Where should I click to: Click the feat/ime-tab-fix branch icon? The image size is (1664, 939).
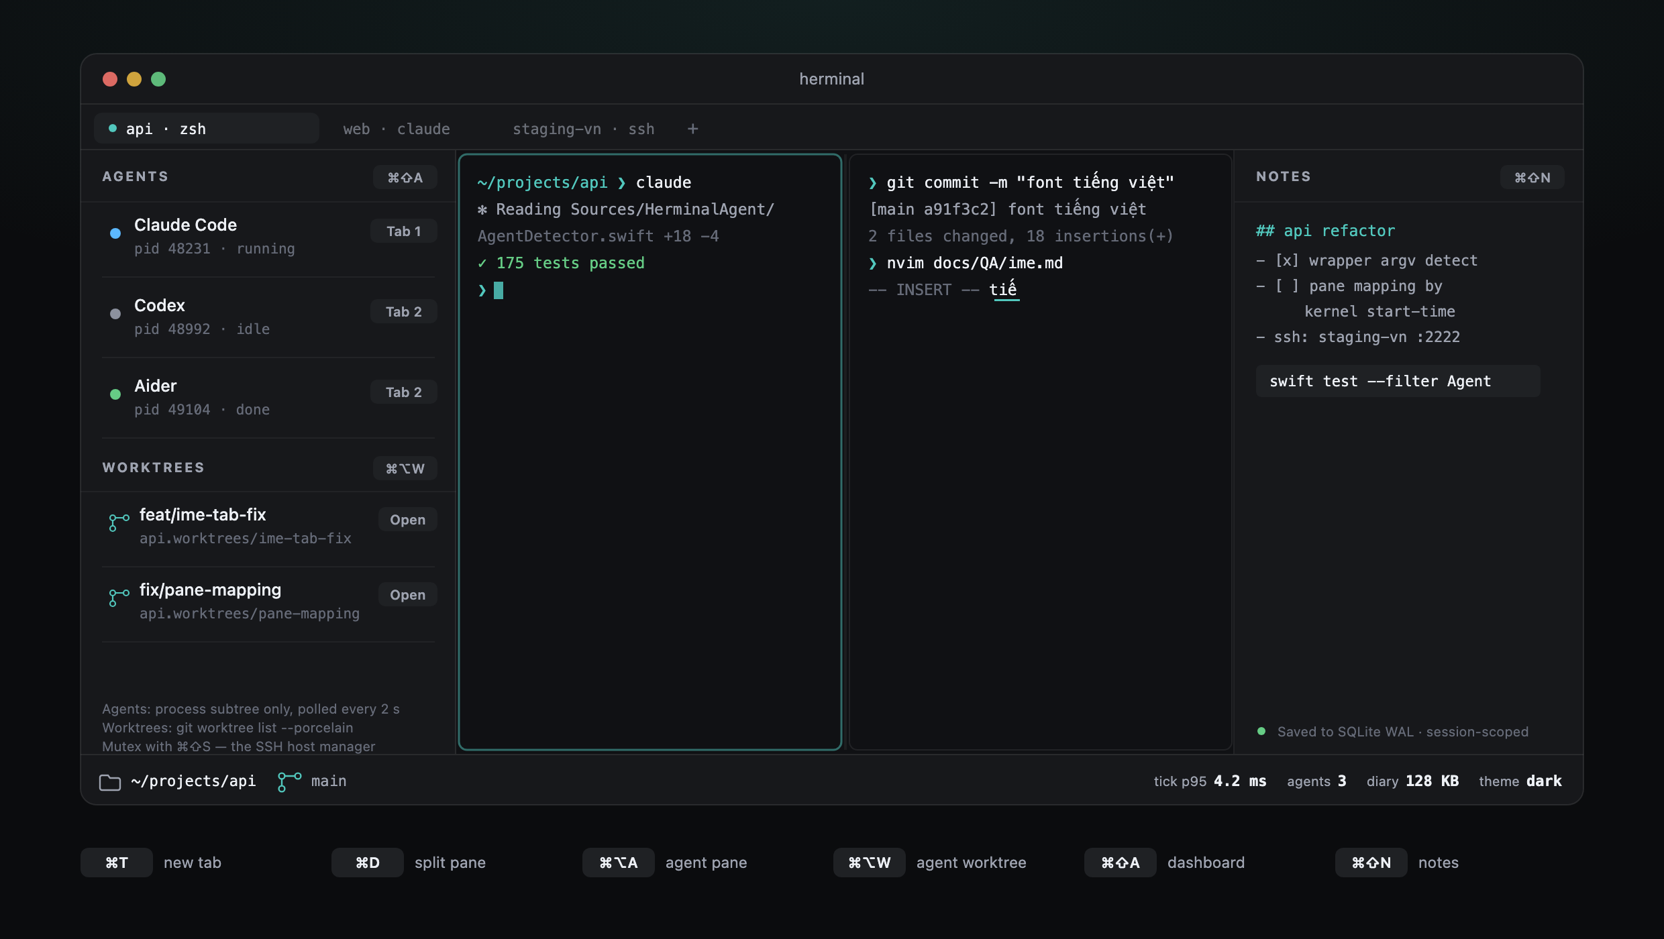(119, 522)
